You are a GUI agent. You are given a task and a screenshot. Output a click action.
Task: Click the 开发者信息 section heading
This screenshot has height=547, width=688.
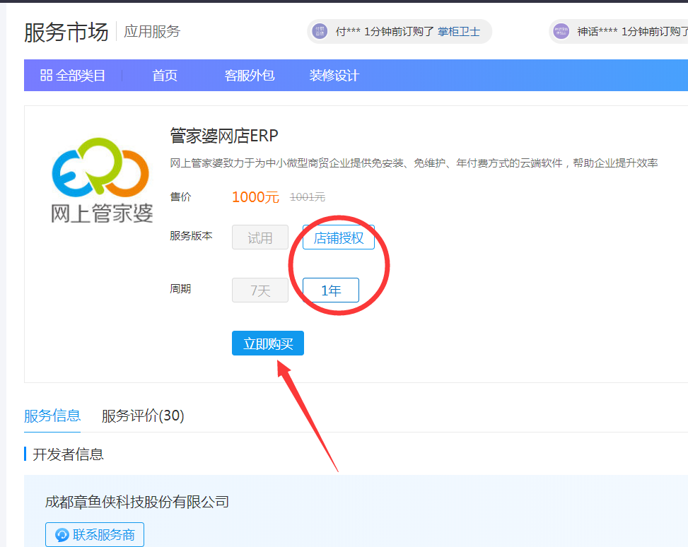pyautogui.click(x=68, y=454)
